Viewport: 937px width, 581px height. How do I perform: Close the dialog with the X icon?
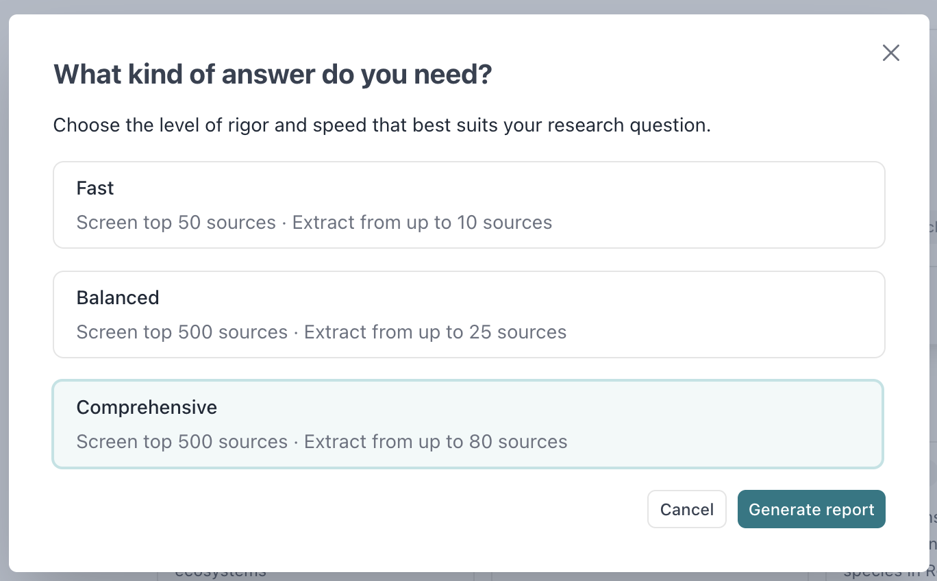coord(890,53)
